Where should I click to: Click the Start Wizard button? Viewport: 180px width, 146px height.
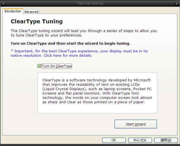[x=136, y=124]
